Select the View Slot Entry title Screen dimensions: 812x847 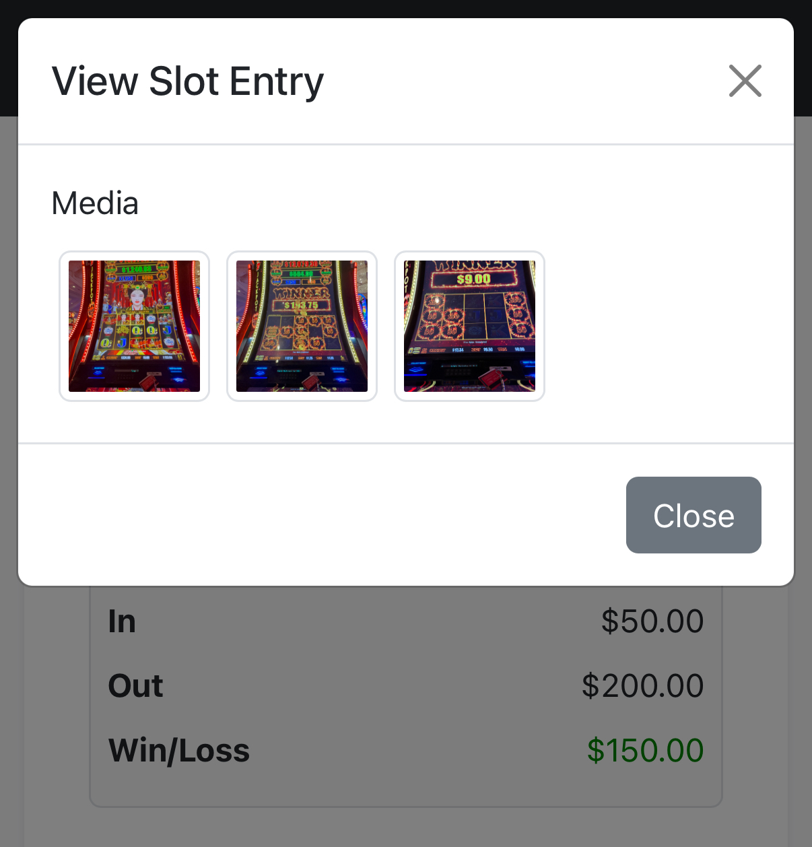(x=188, y=81)
